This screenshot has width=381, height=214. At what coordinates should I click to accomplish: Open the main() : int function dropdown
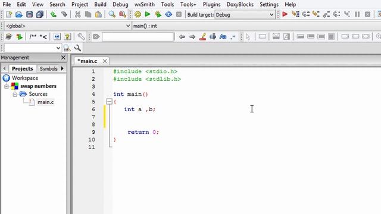point(257,26)
